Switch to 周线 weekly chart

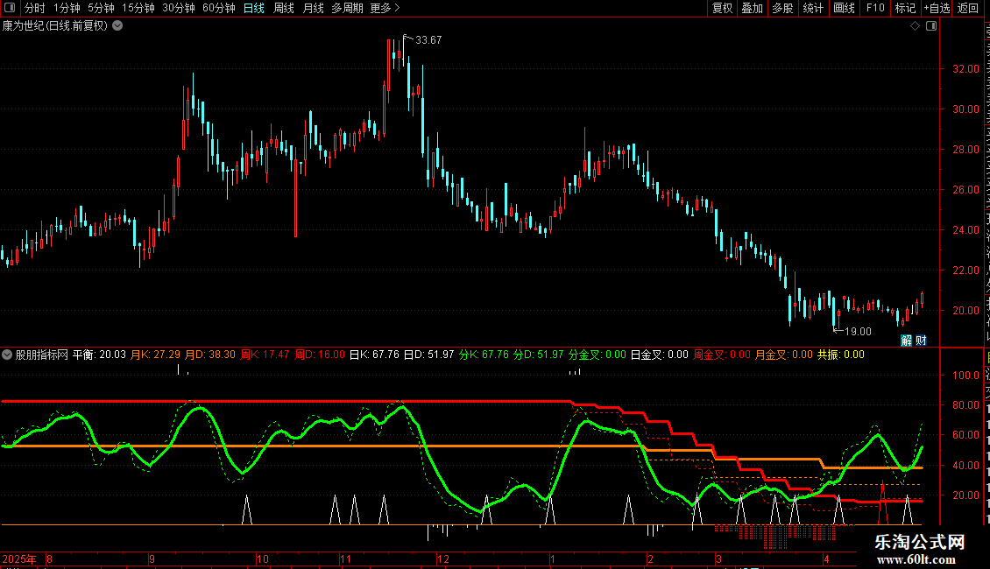point(284,8)
